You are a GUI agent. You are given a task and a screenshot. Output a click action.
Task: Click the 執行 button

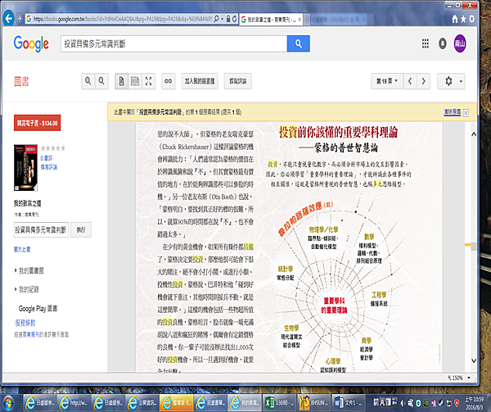(81, 230)
